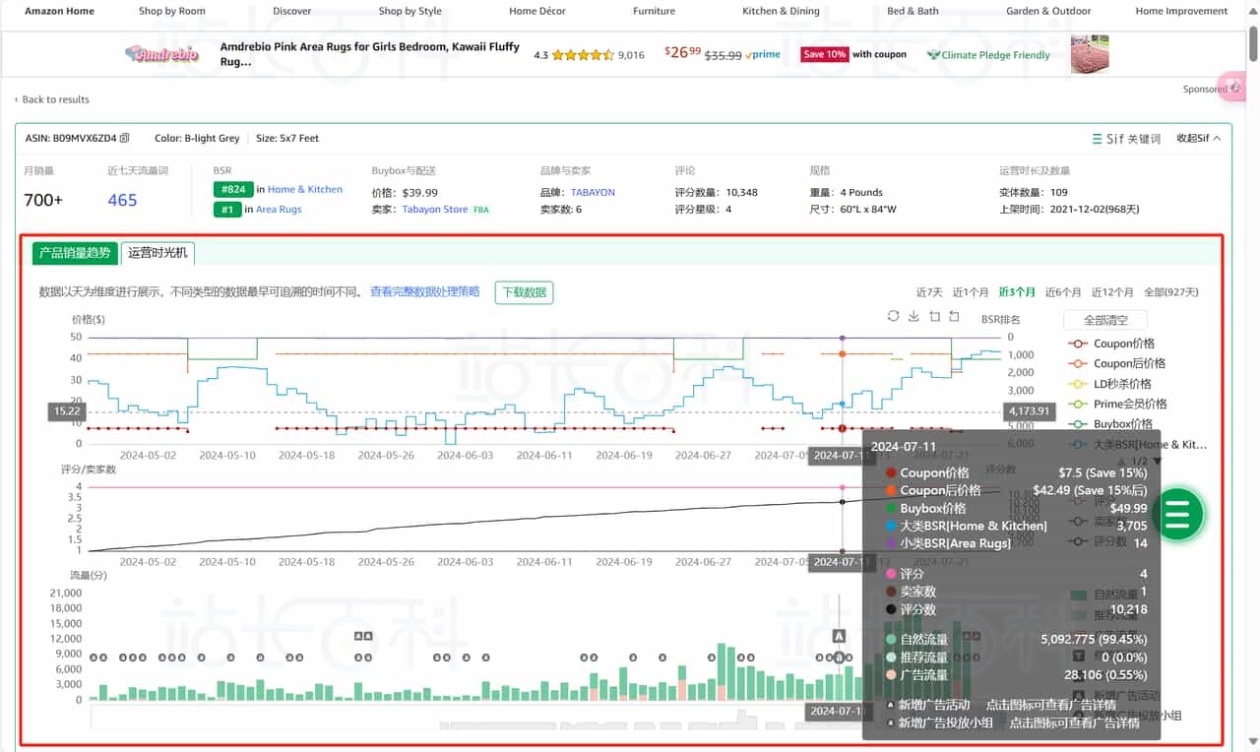Open the Furniture category
This screenshot has width=1260, height=752.
655,12
